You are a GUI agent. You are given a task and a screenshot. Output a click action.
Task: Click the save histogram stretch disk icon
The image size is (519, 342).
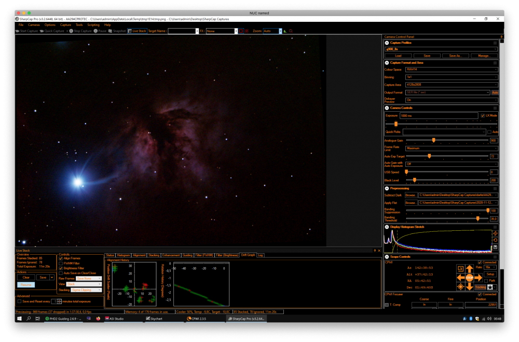click(495, 247)
